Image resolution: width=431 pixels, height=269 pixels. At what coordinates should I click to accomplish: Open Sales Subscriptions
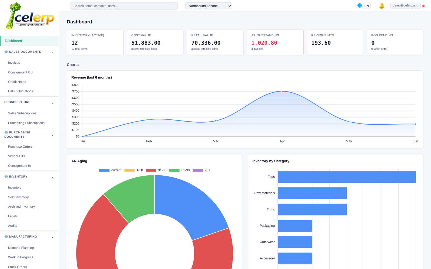pos(22,113)
